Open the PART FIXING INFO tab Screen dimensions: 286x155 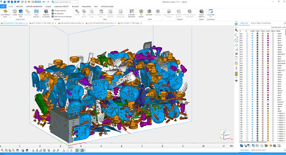tap(259, 150)
